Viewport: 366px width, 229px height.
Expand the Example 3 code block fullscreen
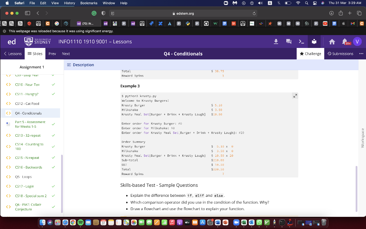coord(295,96)
